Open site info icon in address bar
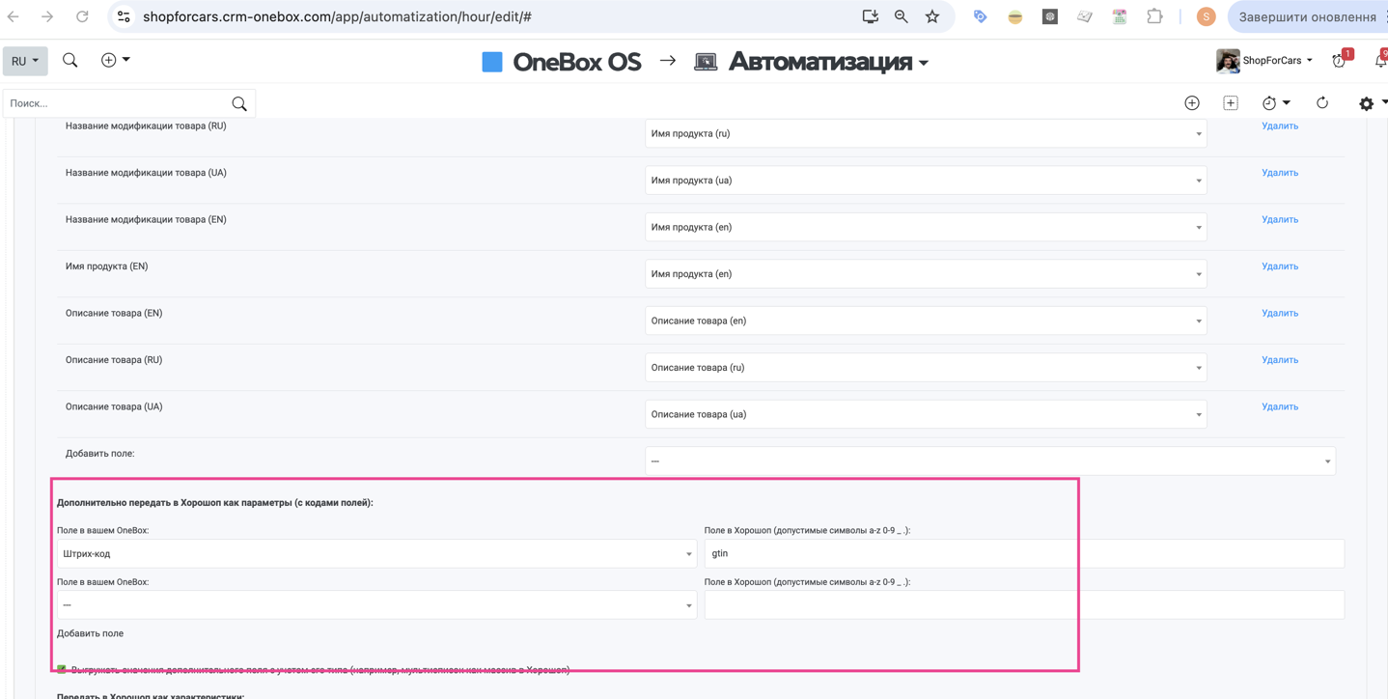The image size is (1388, 699). [x=124, y=16]
